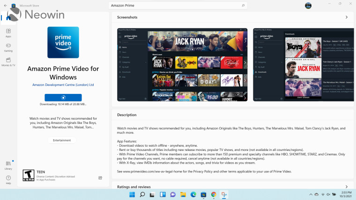This screenshot has width=356, height=200.
Task: Click the Description heading
Action: click(x=126, y=115)
